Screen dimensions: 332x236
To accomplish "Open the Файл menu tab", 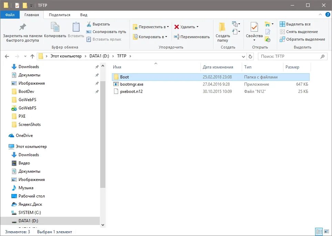I will [10, 15].
